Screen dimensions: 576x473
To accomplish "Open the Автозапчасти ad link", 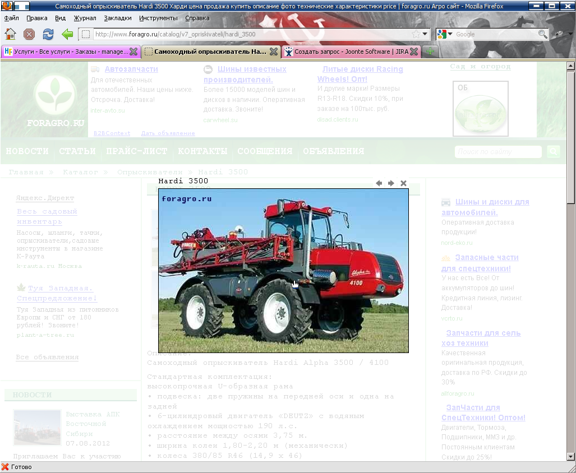I will point(131,69).
